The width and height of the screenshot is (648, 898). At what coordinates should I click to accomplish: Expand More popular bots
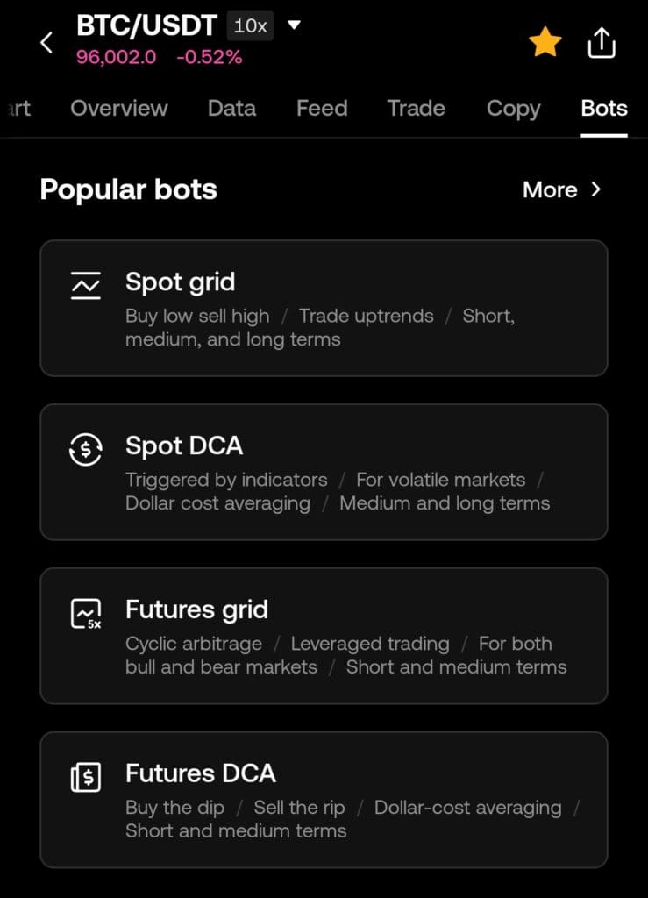point(561,189)
